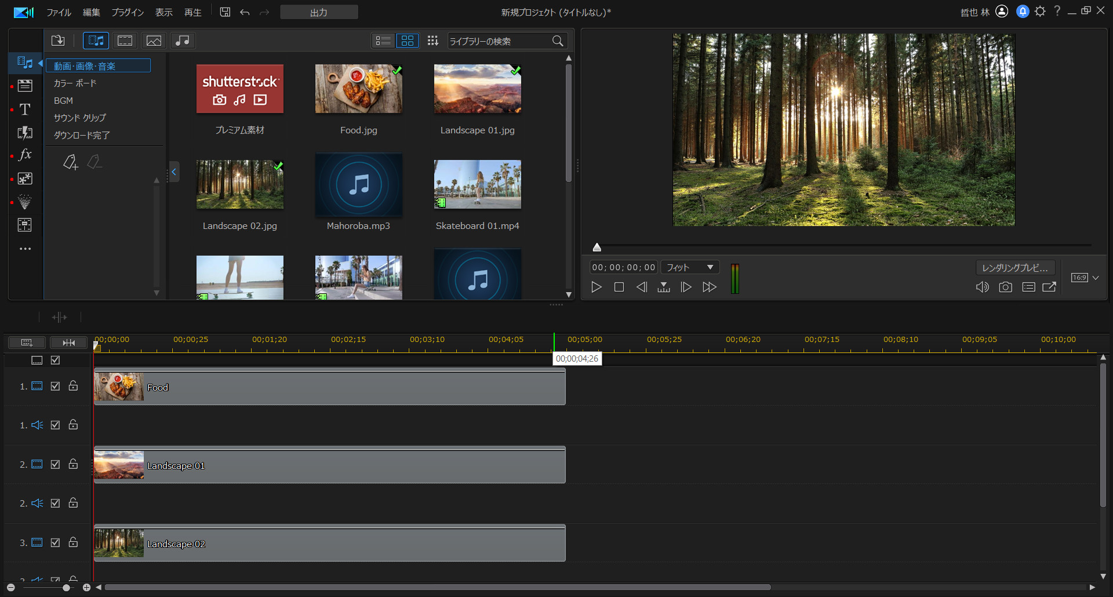
Task: Zoom in the timeline with plus icon
Action: pyautogui.click(x=86, y=587)
